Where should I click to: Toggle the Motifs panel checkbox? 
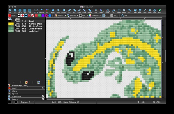pyautogui.click(x=43, y=88)
